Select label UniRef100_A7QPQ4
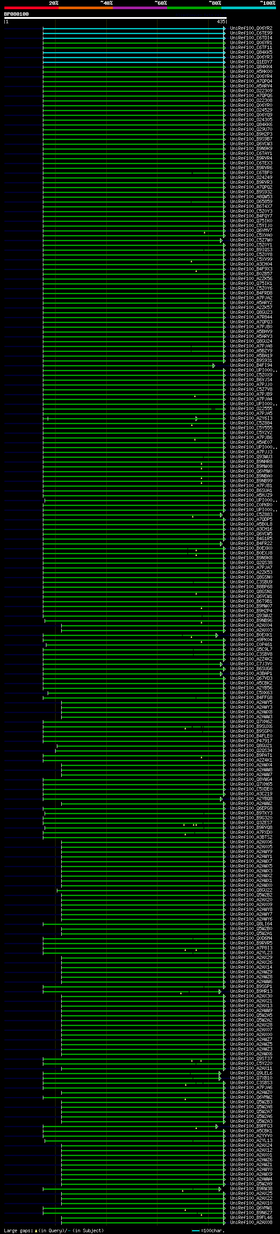 (x=251, y=81)
